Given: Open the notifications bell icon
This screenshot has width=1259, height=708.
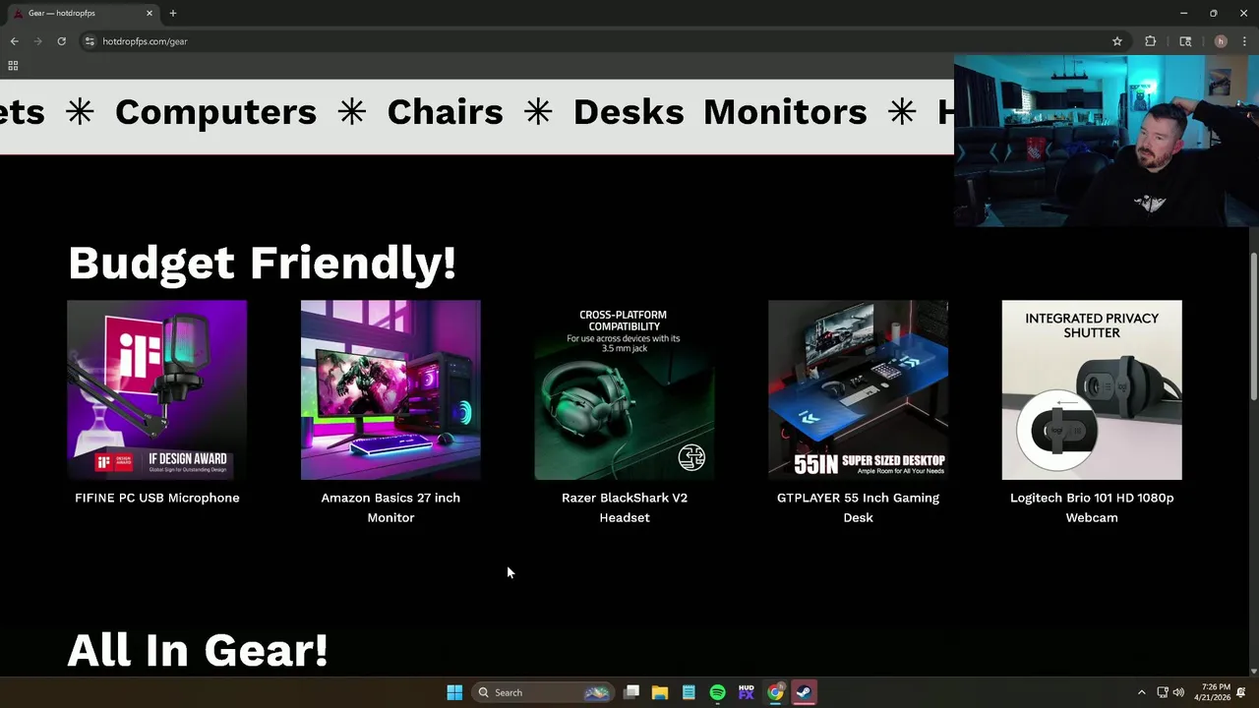Looking at the screenshot, I should pos(1242,692).
